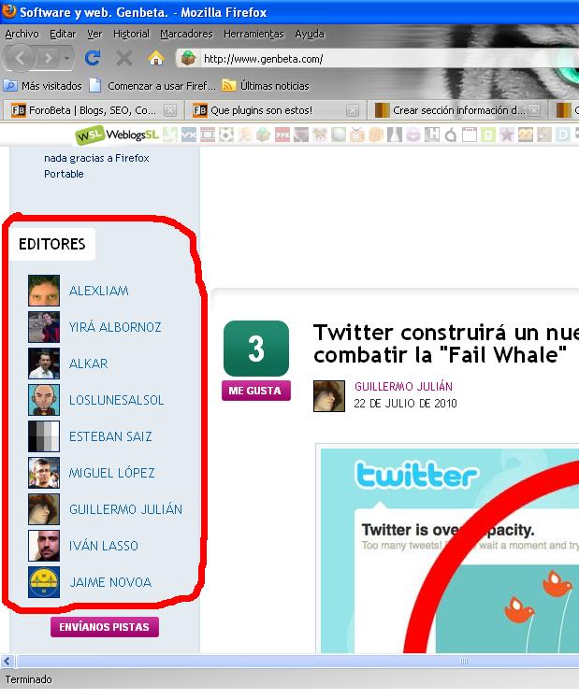
Task: Reload the page with the blue refresh icon
Action: 93,58
